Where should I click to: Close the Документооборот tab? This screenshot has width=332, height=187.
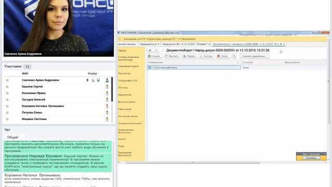pyautogui.click(x=284, y=44)
